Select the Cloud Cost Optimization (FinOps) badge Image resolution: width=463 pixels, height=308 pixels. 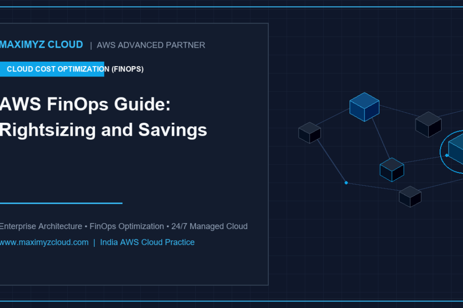[72, 69]
